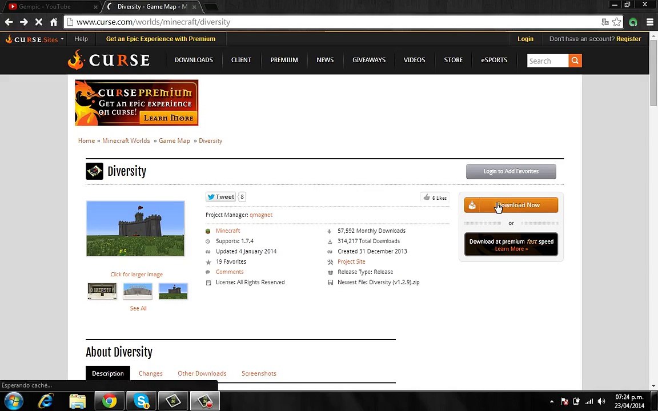Switch to the Screenshots tab

tap(259, 373)
